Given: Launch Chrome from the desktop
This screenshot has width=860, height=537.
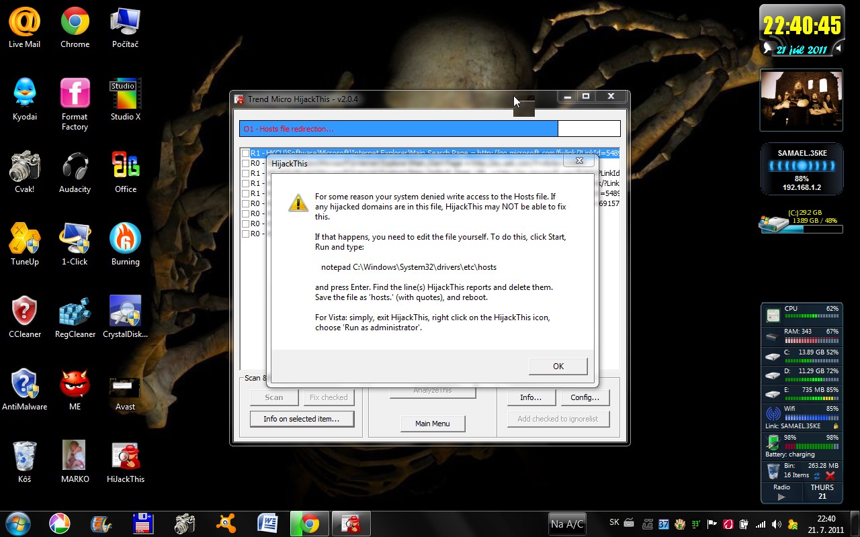Looking at the screenshot, I should pyautogui.click(x=75, y=28).
